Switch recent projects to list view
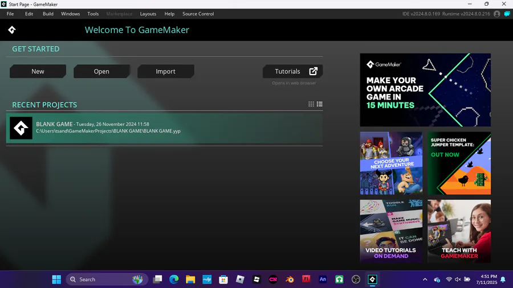Viewport: 513px width, 288px height. click(320, 104)
